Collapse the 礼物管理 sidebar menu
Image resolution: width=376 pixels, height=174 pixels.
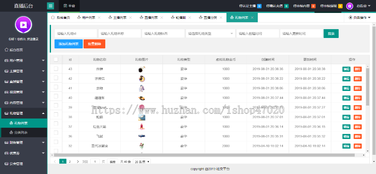(x=23, y=113)
